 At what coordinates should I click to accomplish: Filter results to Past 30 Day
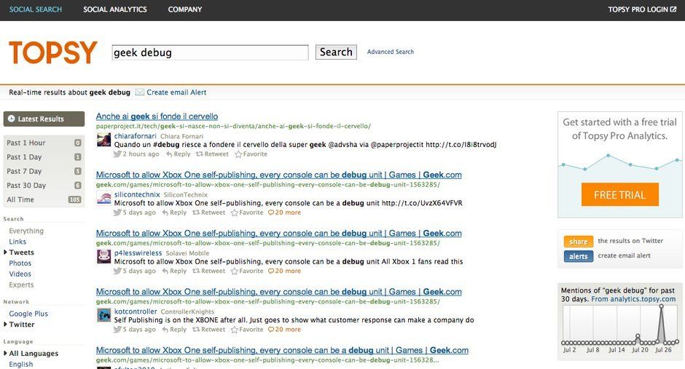point(44,186)
